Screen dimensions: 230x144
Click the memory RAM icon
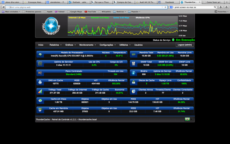133,54
